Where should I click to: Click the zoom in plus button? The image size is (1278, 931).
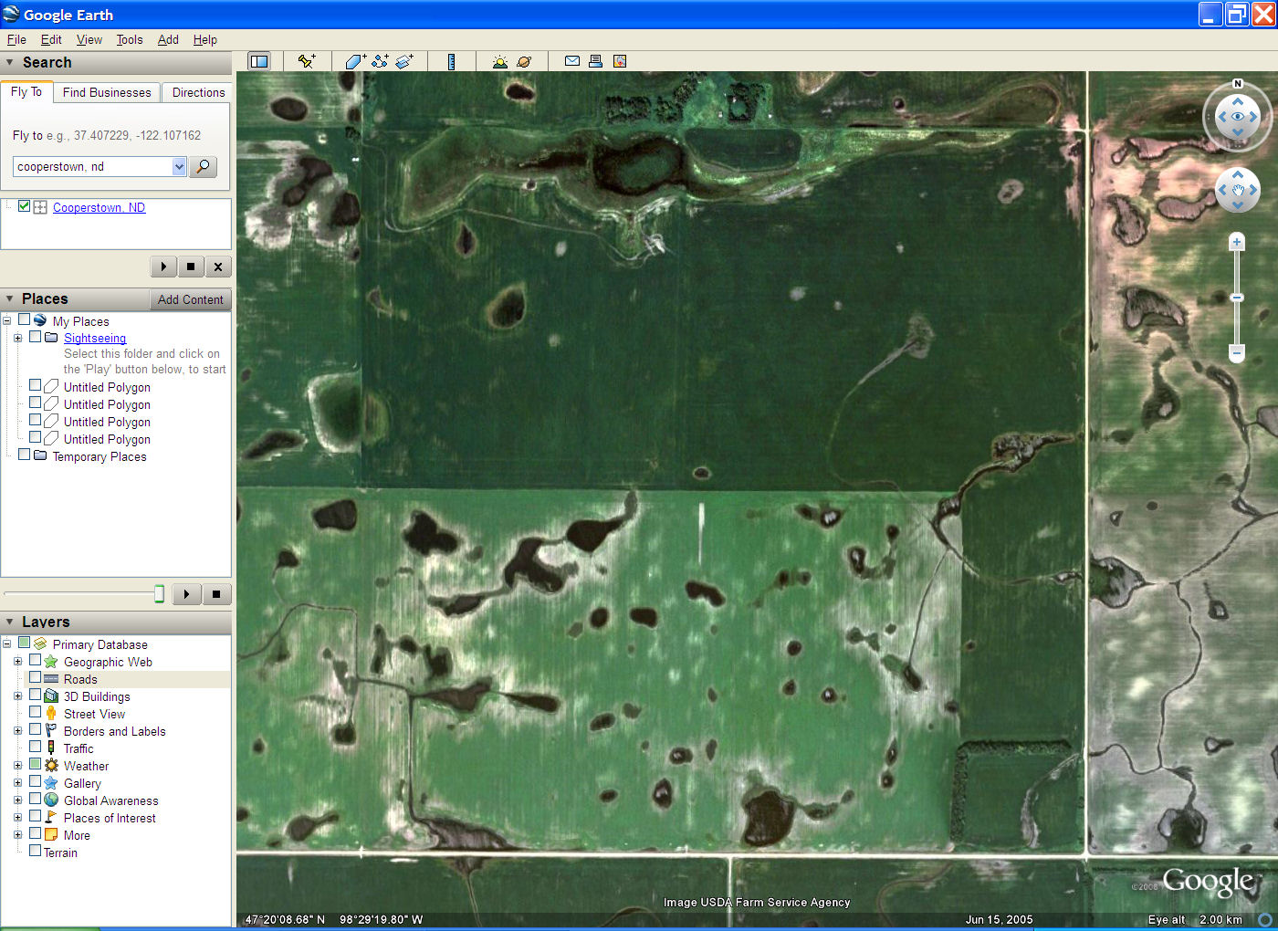click(1237, 242)
